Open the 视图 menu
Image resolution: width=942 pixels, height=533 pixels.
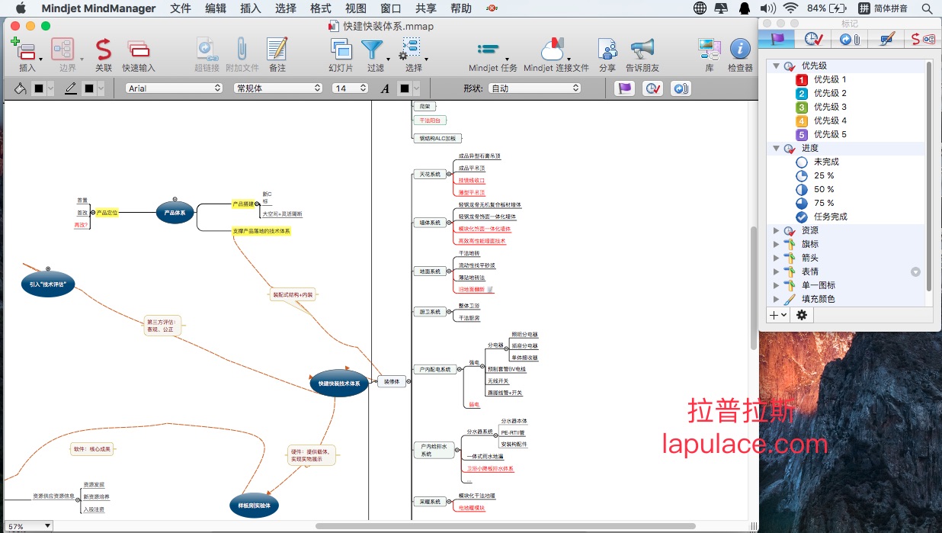355,8
